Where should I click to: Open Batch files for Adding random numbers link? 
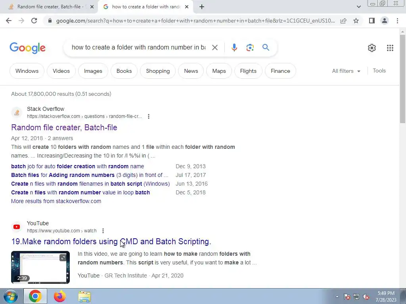click(x=90, y=175)
